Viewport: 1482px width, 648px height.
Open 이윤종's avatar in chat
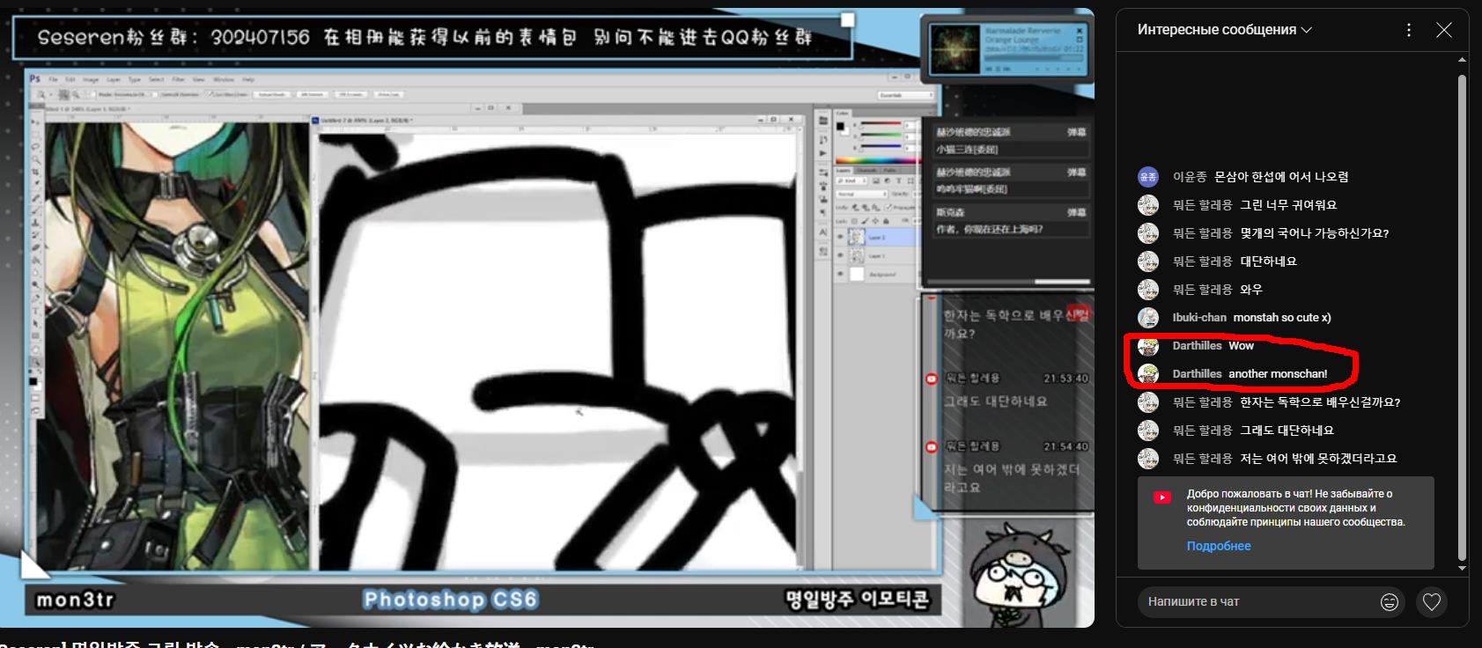[1148, 177]
